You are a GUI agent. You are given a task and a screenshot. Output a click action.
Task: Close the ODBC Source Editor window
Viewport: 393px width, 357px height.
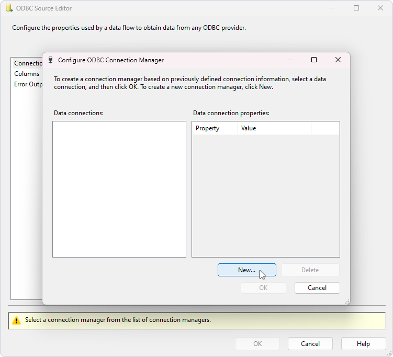coord(380,8)
